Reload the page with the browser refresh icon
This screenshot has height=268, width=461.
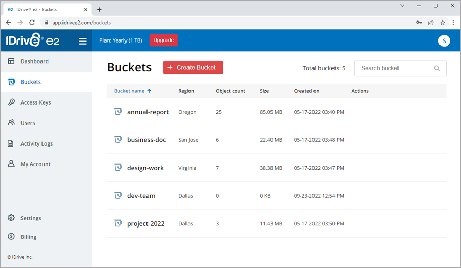(32, 23)
